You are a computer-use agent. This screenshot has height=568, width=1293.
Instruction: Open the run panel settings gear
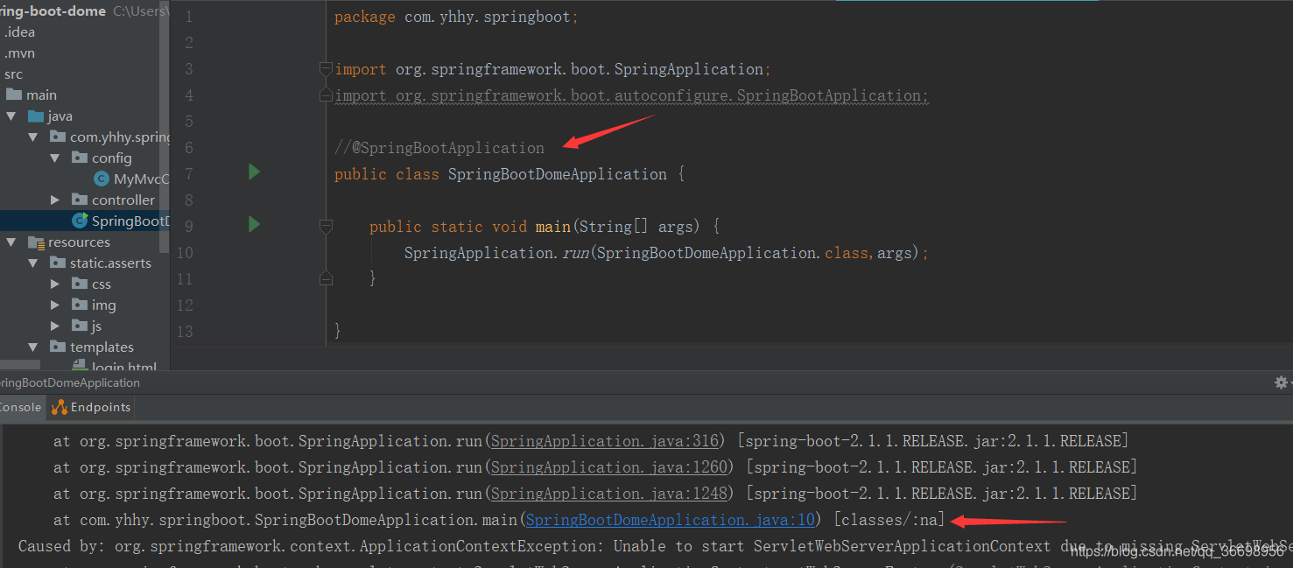1281,382
